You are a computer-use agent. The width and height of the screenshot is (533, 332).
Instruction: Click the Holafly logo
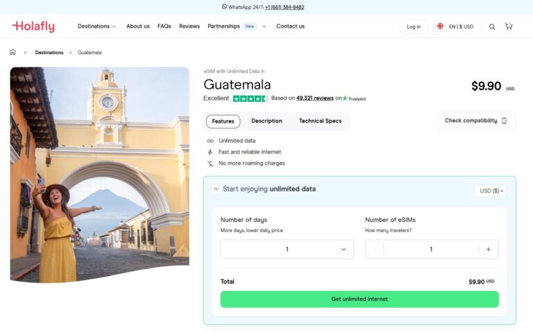pyautogui.click(x=33, y=26)
